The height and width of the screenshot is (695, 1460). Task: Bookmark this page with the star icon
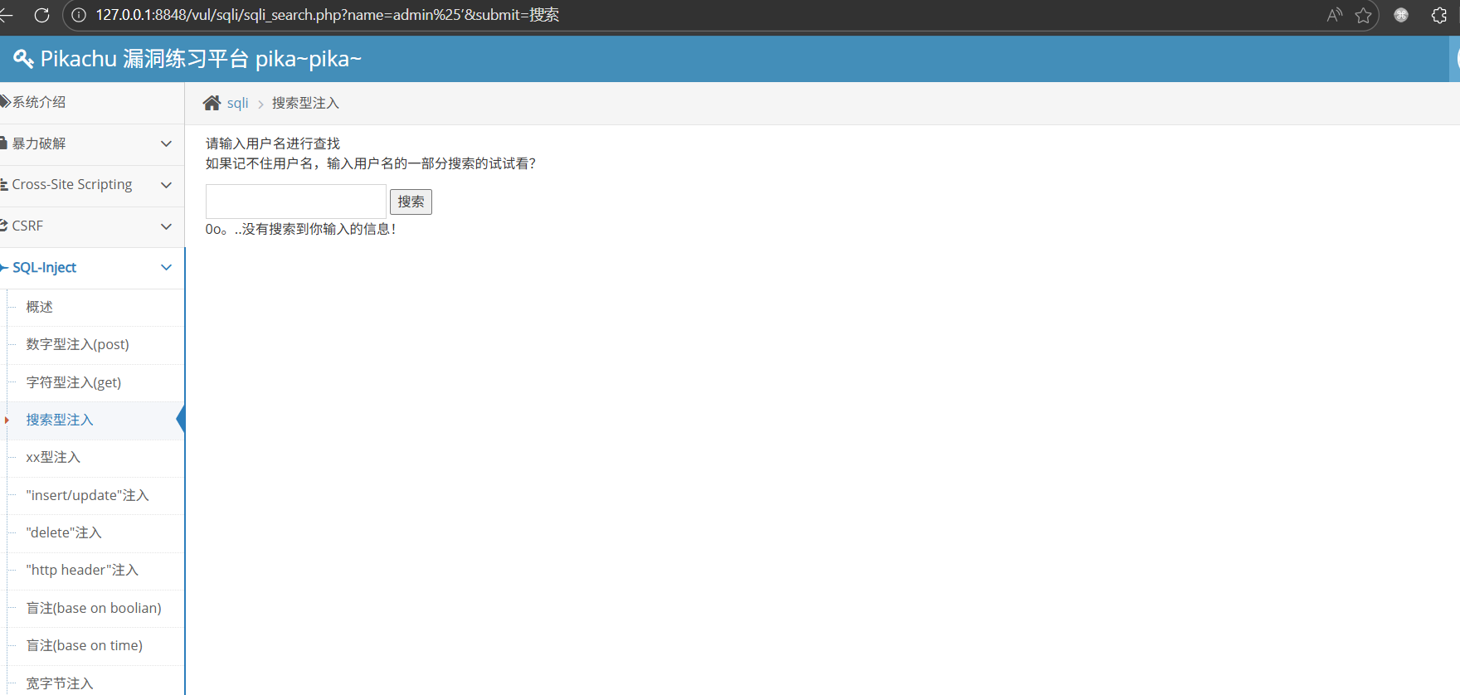tap(1363, 15)
